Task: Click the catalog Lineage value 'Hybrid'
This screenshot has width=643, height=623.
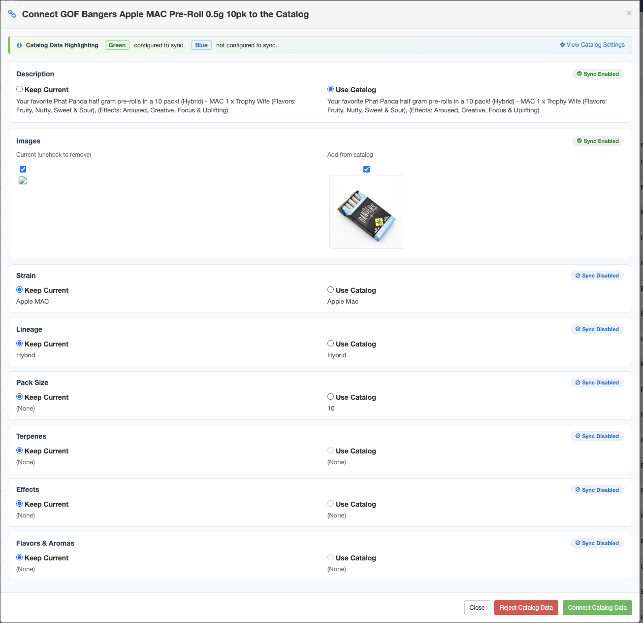Action: tap(337, 355)
